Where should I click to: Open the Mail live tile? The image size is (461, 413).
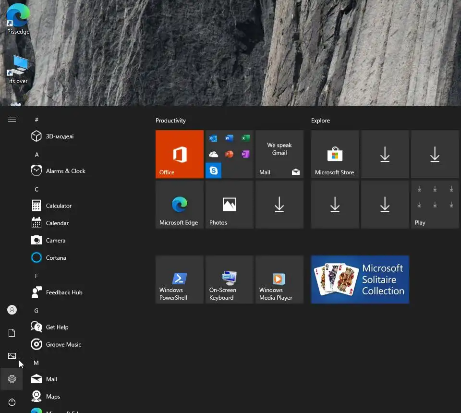[279, 154]
